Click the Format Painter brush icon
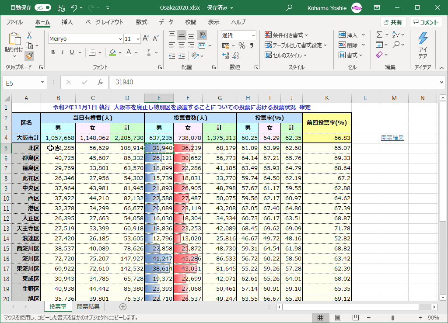This screenshot has width=448, height=323. point(29,56)
